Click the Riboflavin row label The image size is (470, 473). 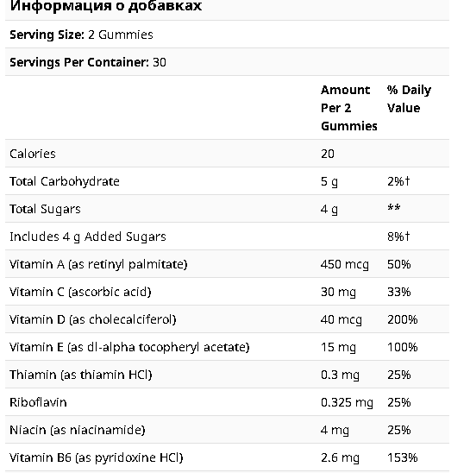tap(38, 402)
